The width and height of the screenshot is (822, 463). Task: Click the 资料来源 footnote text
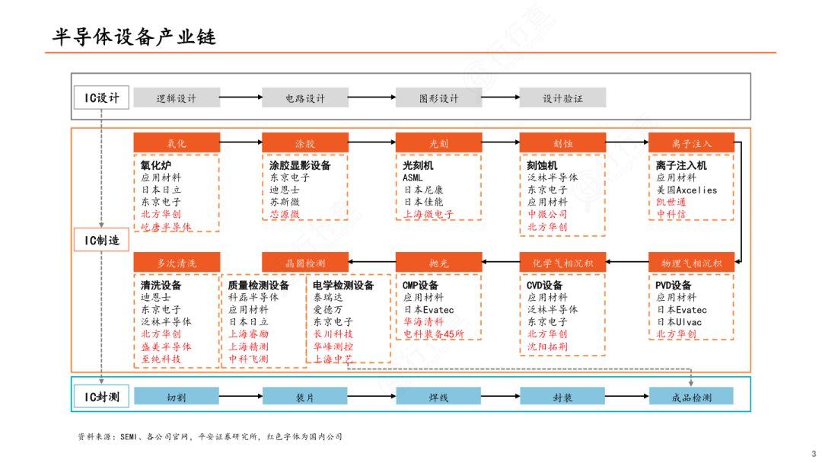[x=210, y=436]
